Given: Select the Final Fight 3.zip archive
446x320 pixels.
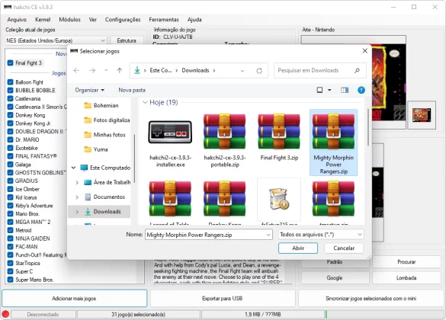Looking at the screenshot, I should pos(279,131).
